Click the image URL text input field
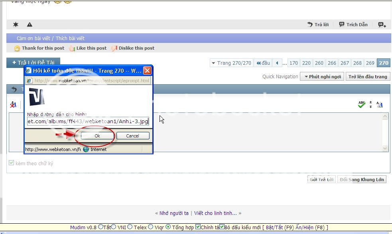Screen dimensions: 392x234 click(x=88, y=121)
